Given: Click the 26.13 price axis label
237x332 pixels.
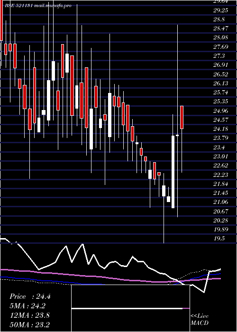Looking at the screenshot, I should (x=220, y=83).
